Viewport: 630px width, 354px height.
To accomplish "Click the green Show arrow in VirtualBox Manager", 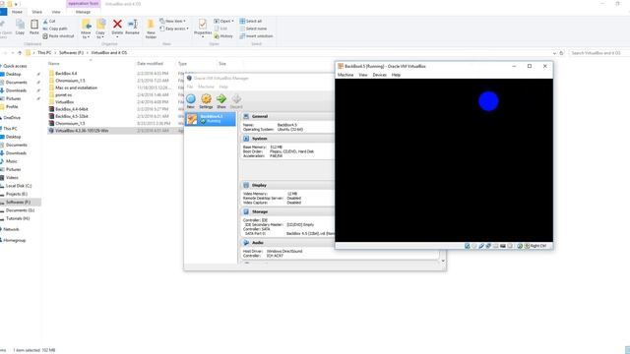I will coord(221,100).
